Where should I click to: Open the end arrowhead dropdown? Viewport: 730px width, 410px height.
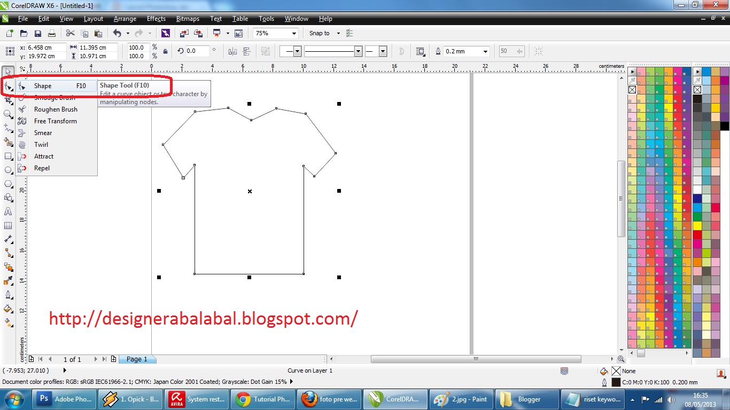pos(383,51)
